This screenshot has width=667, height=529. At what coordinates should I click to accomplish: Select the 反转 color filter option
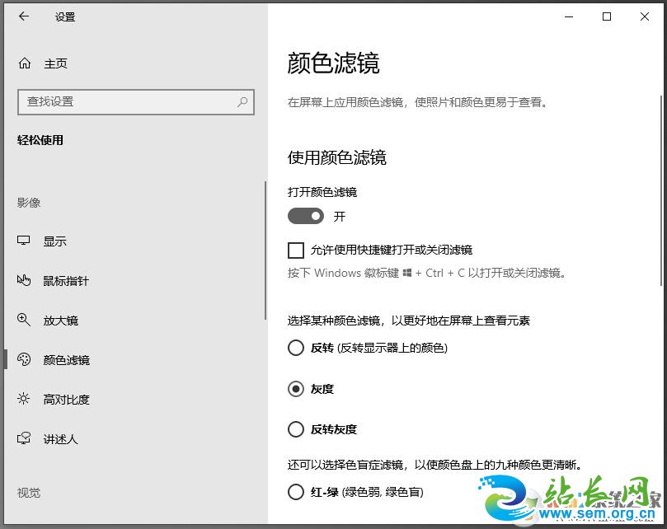[296, 348]
